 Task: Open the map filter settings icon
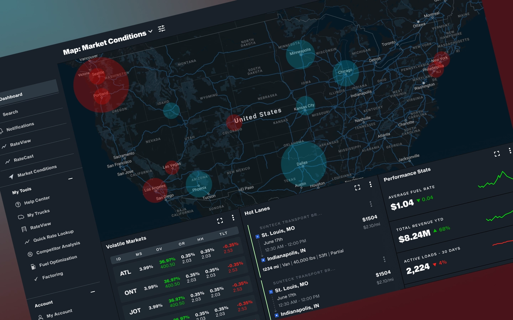[161, 28]
